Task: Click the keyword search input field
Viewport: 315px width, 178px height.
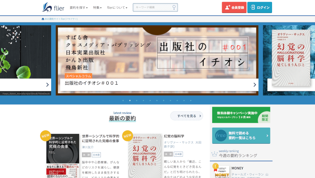Action: coord(152,7)
